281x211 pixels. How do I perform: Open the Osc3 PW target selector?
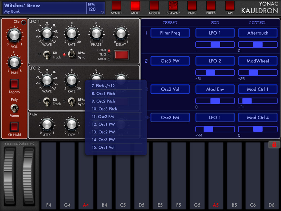pyautogui.click(x=170, y=61)
